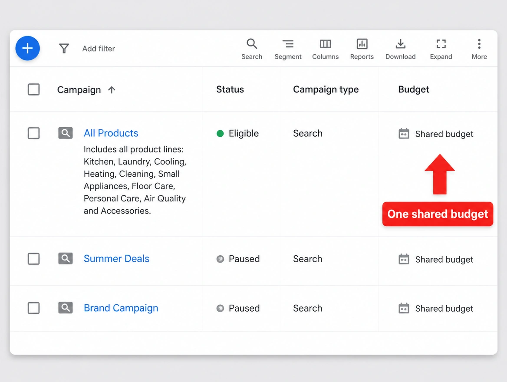Click the green Eligible status dot
This screenshot has width=507, height=382.
[x=220, y=133]
